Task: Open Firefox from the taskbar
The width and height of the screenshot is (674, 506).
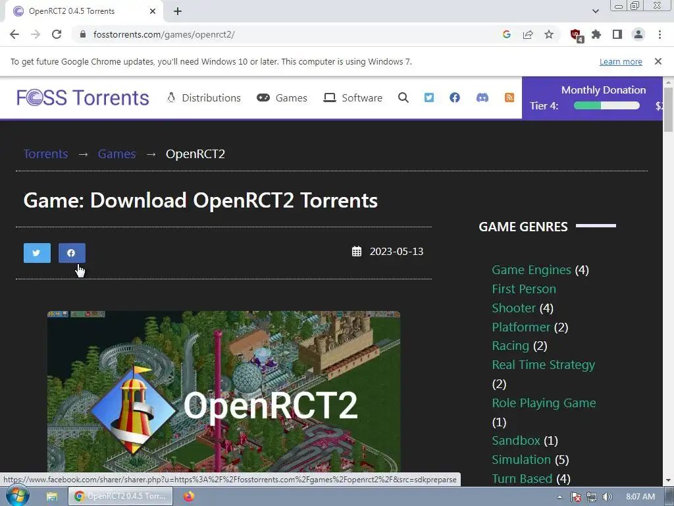Action: tap(189, 497)
